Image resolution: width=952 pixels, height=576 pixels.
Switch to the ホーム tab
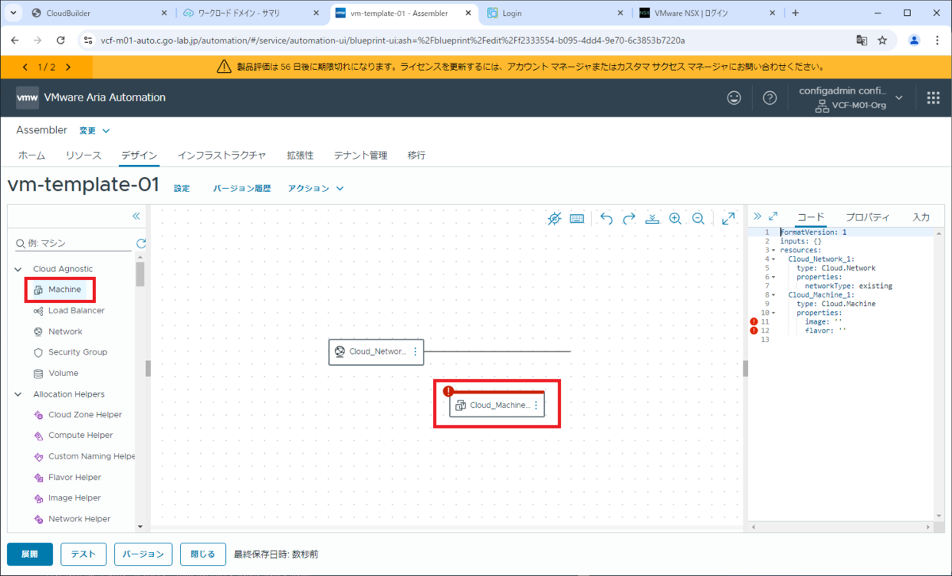[x=32, y=156]
